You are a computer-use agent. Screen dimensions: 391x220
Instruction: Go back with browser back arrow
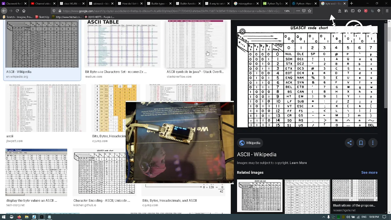[4, 11]
